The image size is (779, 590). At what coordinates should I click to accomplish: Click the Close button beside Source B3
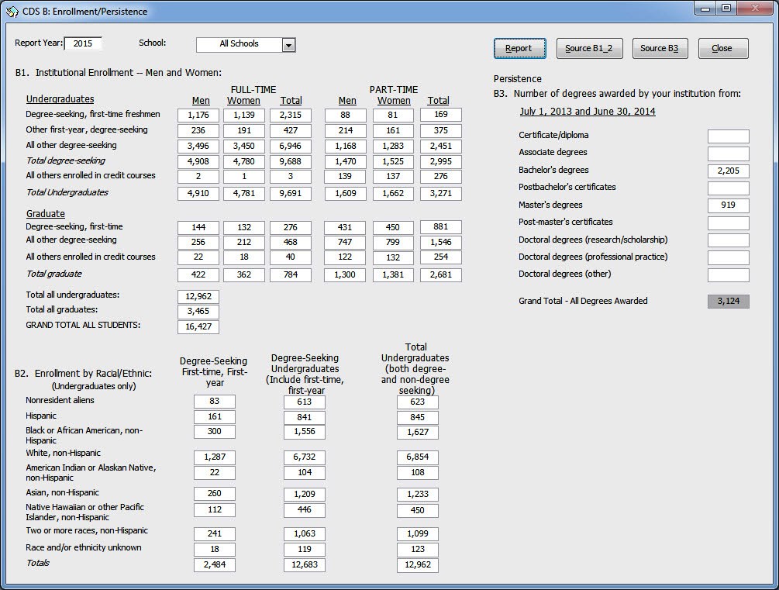(x=723, y=48)
